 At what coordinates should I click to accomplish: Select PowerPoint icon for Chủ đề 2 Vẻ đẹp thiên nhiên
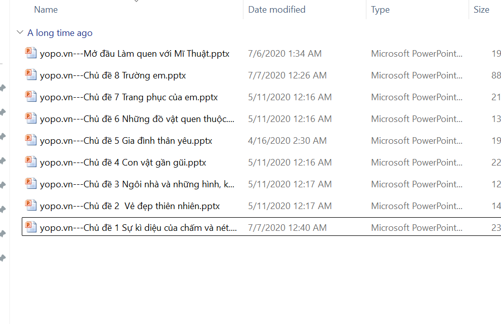(31, 206)
